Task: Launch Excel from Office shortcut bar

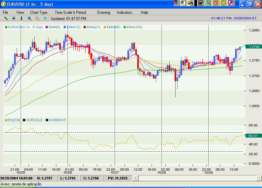Action: point(208,3)
